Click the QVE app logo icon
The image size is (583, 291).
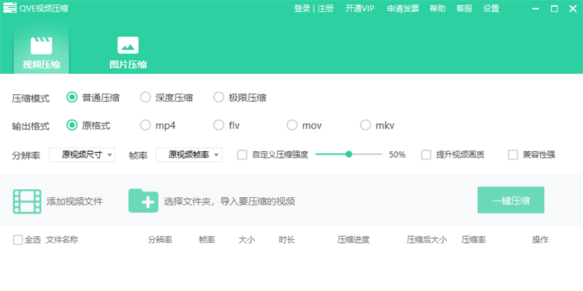10,9
